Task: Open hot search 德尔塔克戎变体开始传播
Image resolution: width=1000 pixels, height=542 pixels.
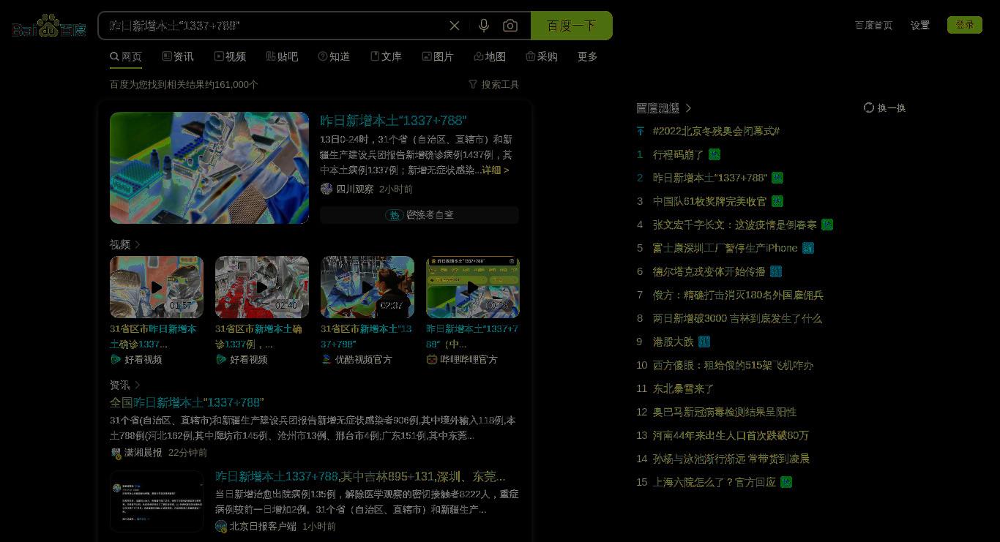Action: 709,271
